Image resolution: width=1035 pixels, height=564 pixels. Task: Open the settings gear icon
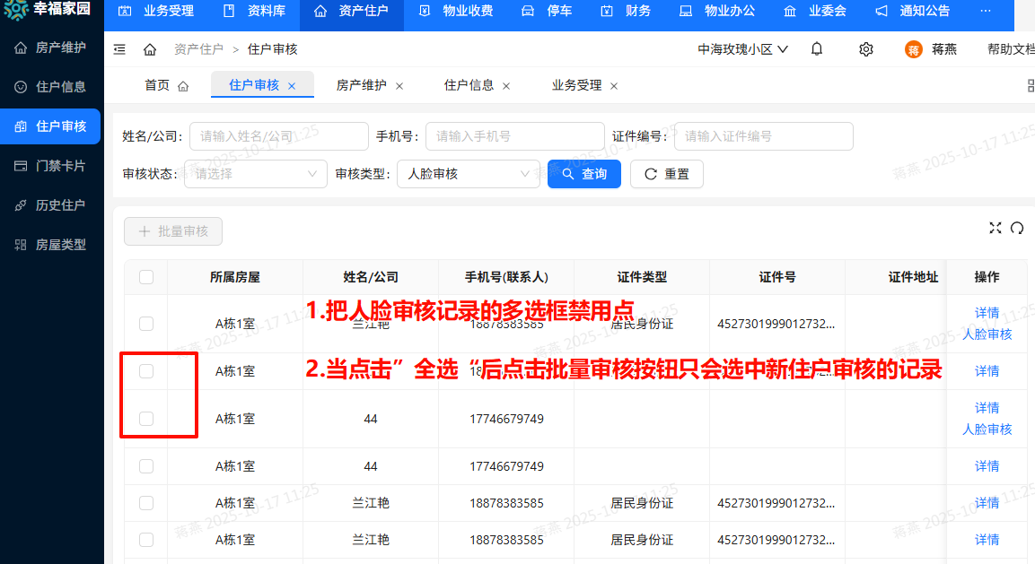coord(865,49)
